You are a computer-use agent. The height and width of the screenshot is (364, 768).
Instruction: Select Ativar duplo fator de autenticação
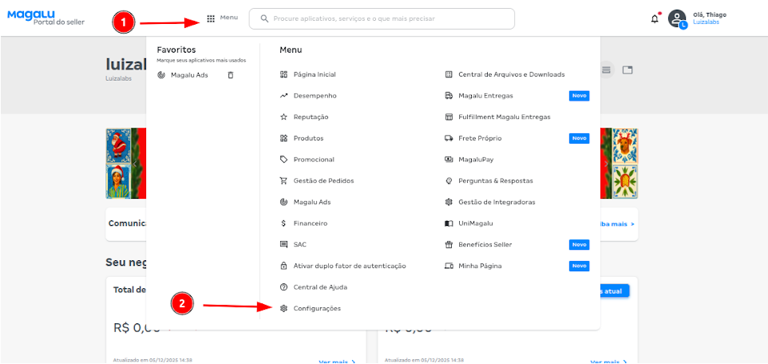pos(350,266)
